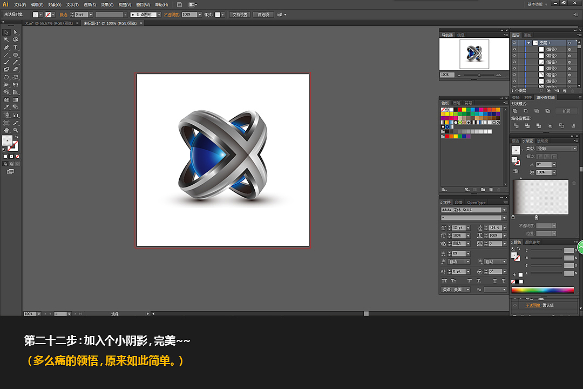Open opacity 100% dropdown in control bar
583x389 pixels.
tap(200, 15)
